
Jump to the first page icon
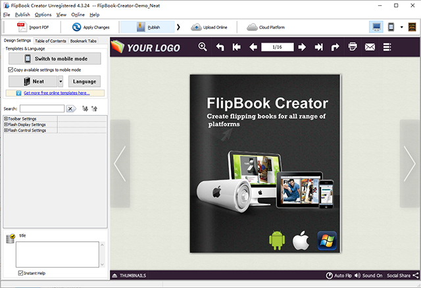pos(236,47)
